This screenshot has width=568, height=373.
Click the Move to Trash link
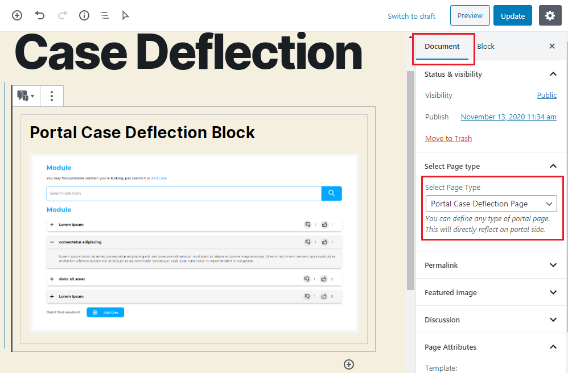click(448, 138)
